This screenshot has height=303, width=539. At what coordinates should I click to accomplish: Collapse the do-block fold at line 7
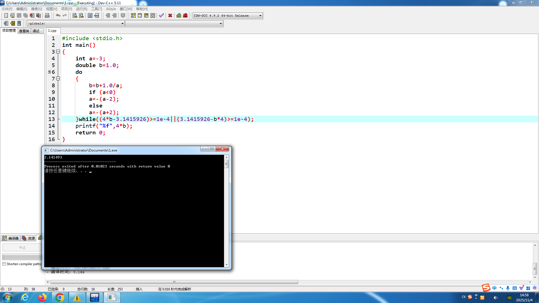point(58,79)
